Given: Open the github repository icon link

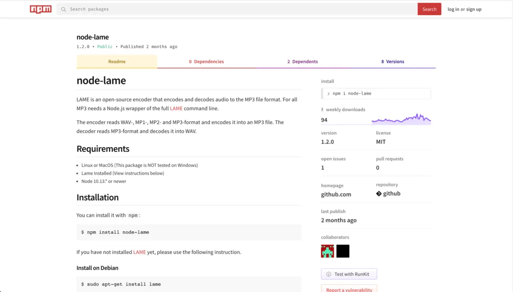Looking at the screenshot, I should point(379,193).
